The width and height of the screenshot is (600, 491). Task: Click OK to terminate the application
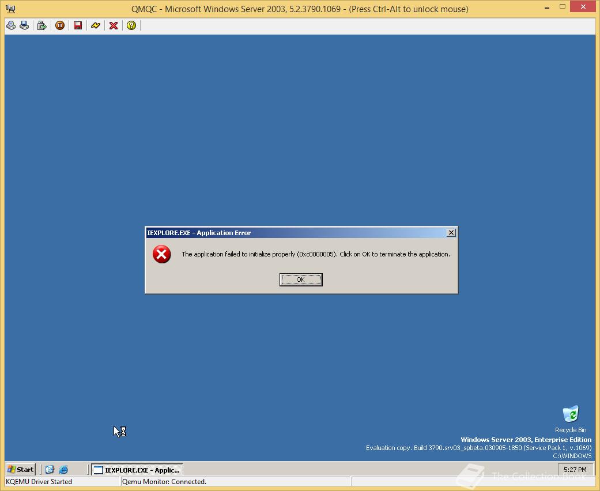pyautogui.click(x=301, y=280)
